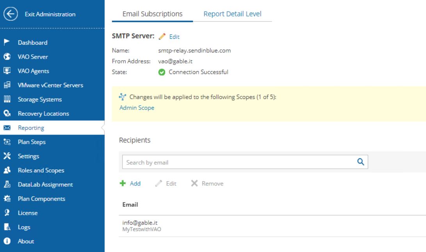426x252 pixels.
Task: Click the Settings tools icon
Action: click(7, 156)
